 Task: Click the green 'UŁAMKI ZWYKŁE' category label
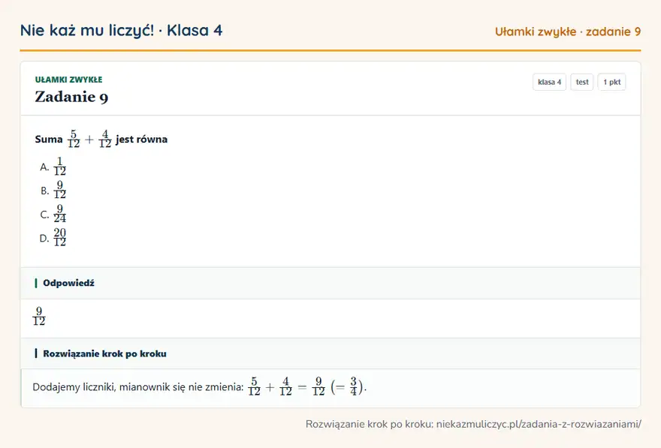[68, 80]
